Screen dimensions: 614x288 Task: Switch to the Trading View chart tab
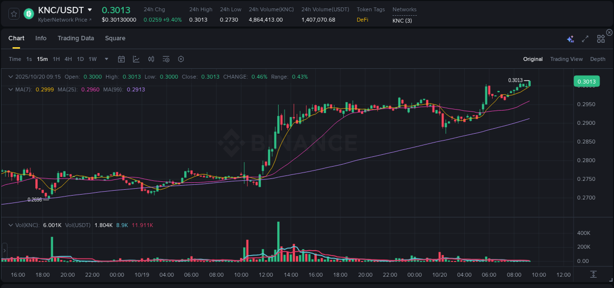pyautogui.click(x=566, y=59)
